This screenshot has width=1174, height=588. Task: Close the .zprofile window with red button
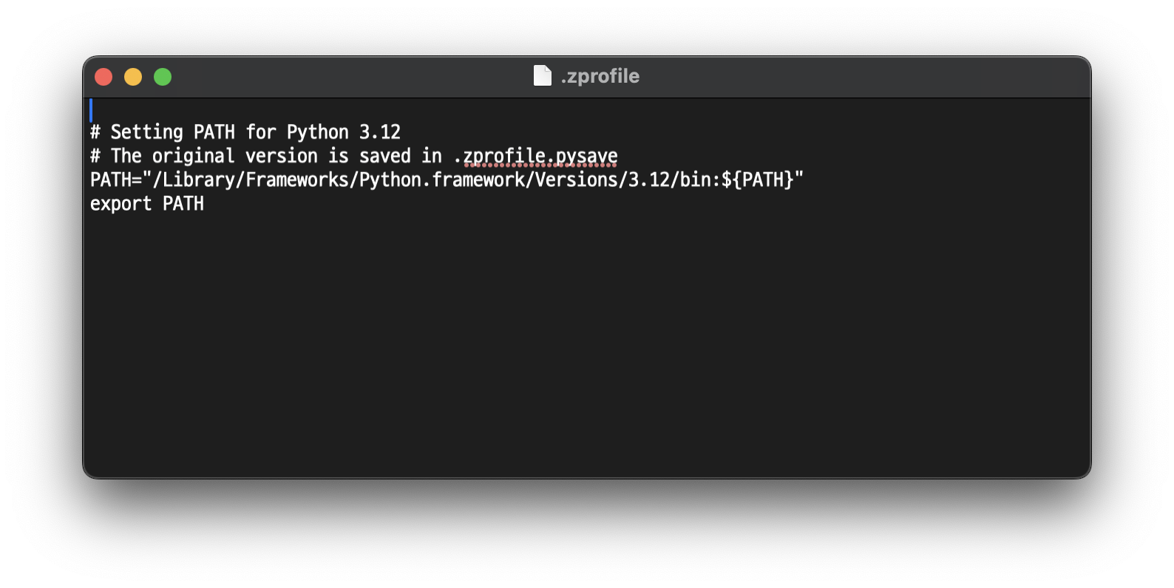pos(104,77)
